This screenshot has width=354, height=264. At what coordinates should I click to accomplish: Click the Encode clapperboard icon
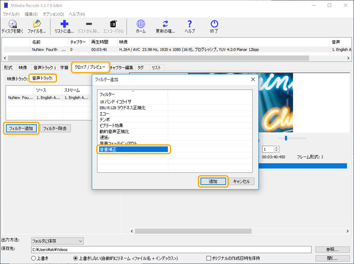[113, 24]
